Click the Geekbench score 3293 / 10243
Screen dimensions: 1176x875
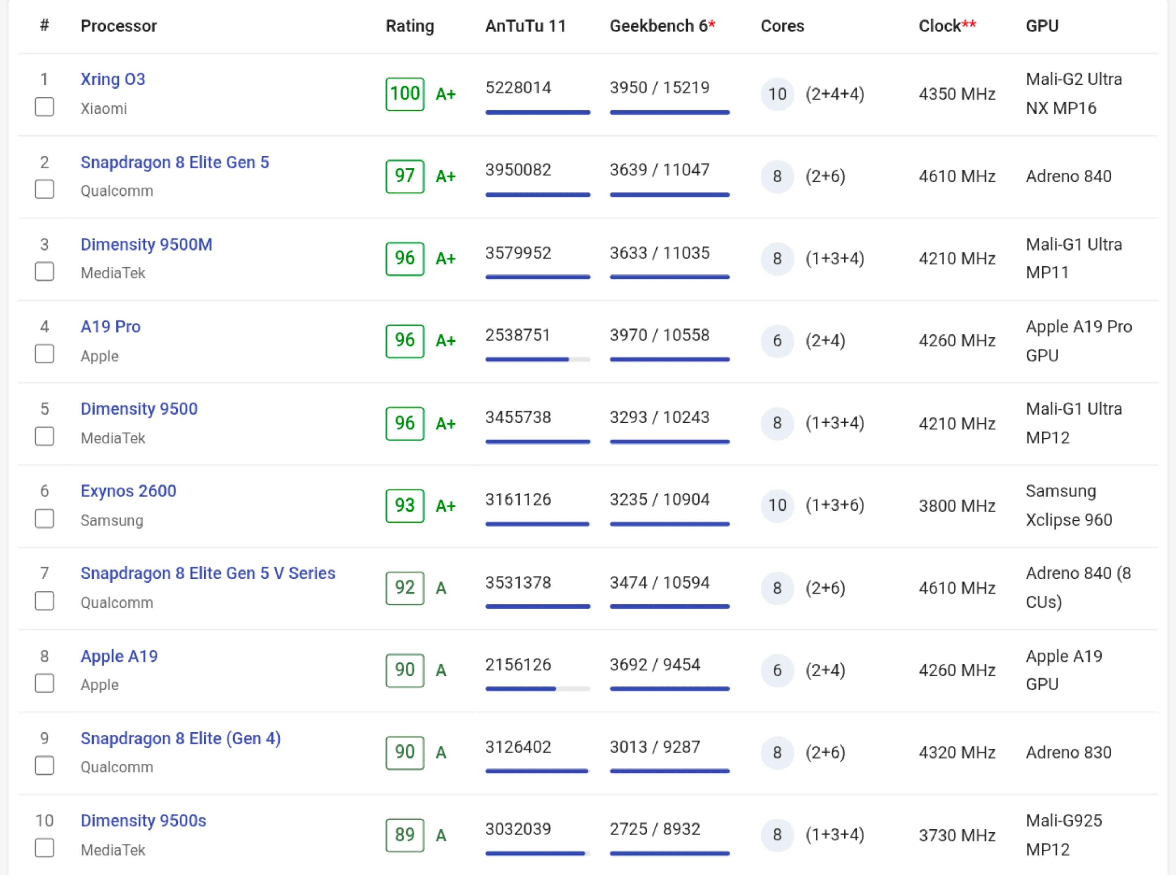[660, 417]
